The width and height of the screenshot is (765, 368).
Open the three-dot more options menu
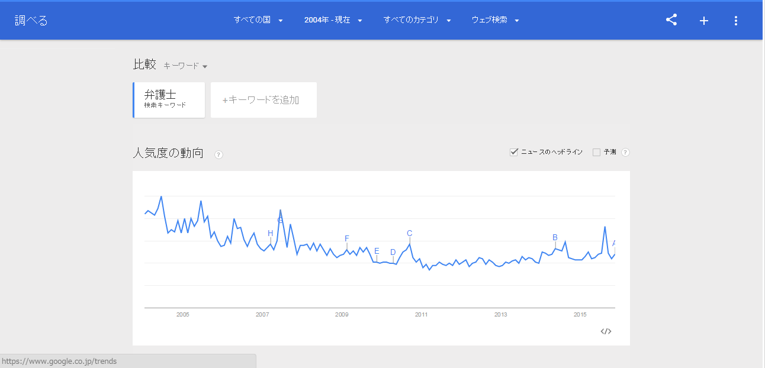[736, 21]
